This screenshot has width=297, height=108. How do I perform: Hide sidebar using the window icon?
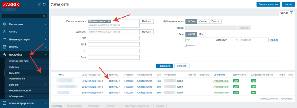coord(44,5)
